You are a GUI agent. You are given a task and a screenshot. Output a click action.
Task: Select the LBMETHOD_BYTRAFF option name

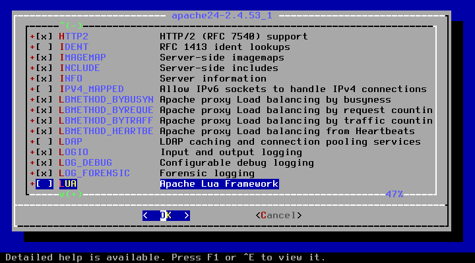click(x=106, y=121)
